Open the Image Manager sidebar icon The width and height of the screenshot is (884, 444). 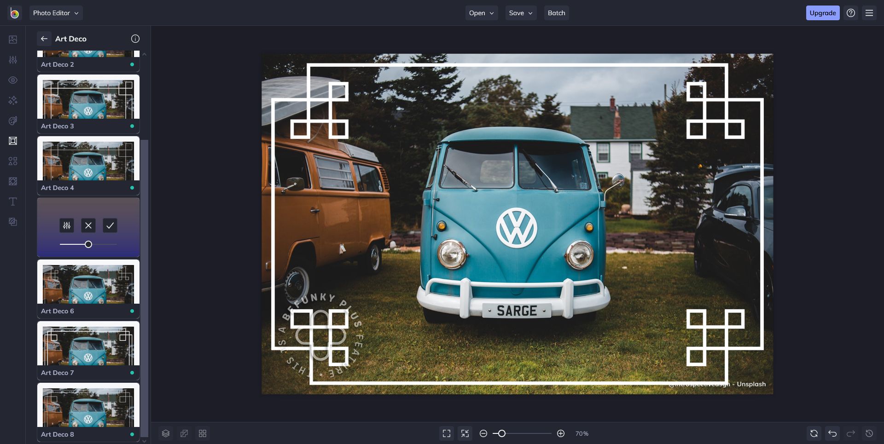[13, 40]
